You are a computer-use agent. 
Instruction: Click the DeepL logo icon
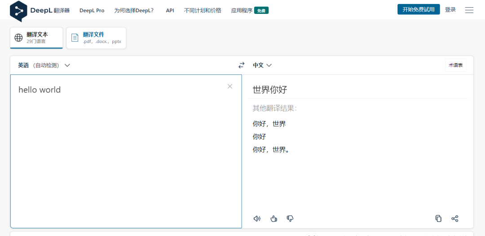click(18, 10)
